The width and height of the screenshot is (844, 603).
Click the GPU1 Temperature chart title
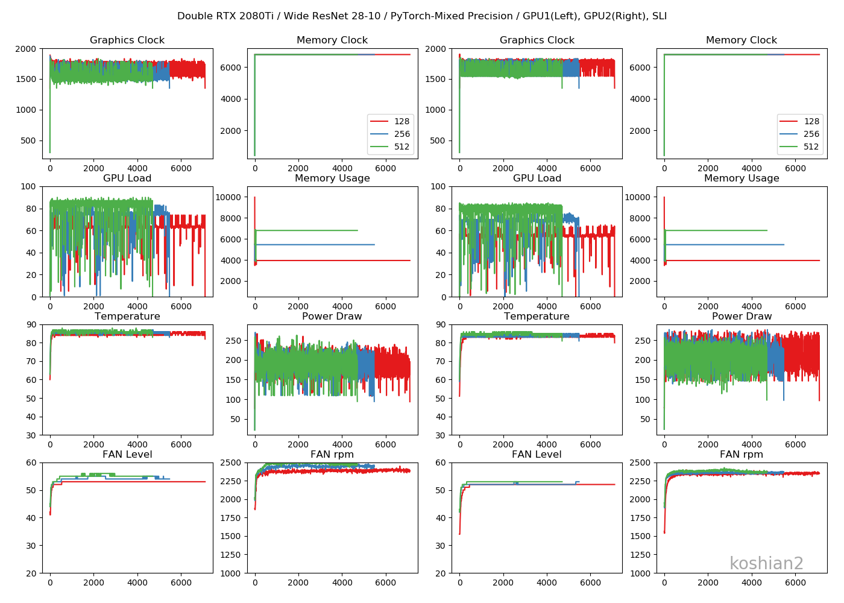[x=127, y=317]
